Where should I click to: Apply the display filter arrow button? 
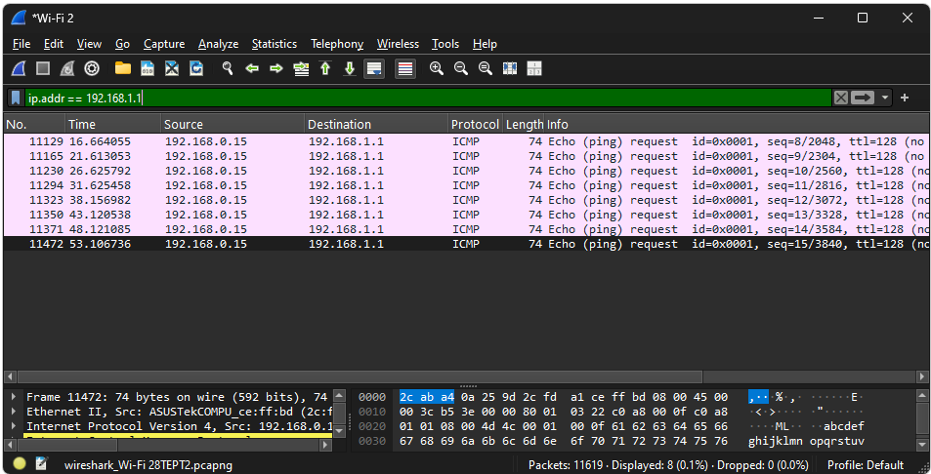click(x=863, y=98)
